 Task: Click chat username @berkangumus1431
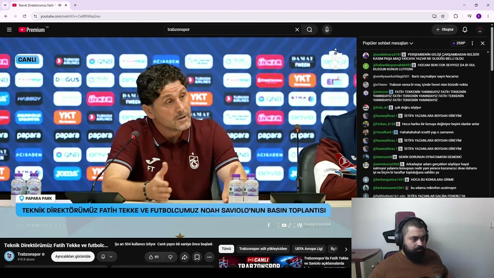[388, 180]
